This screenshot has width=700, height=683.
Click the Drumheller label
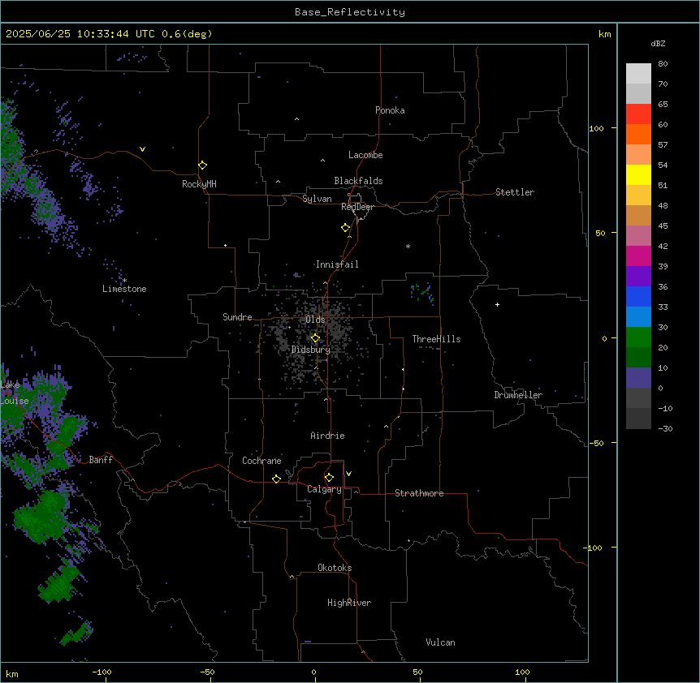(x=518, y=395)
